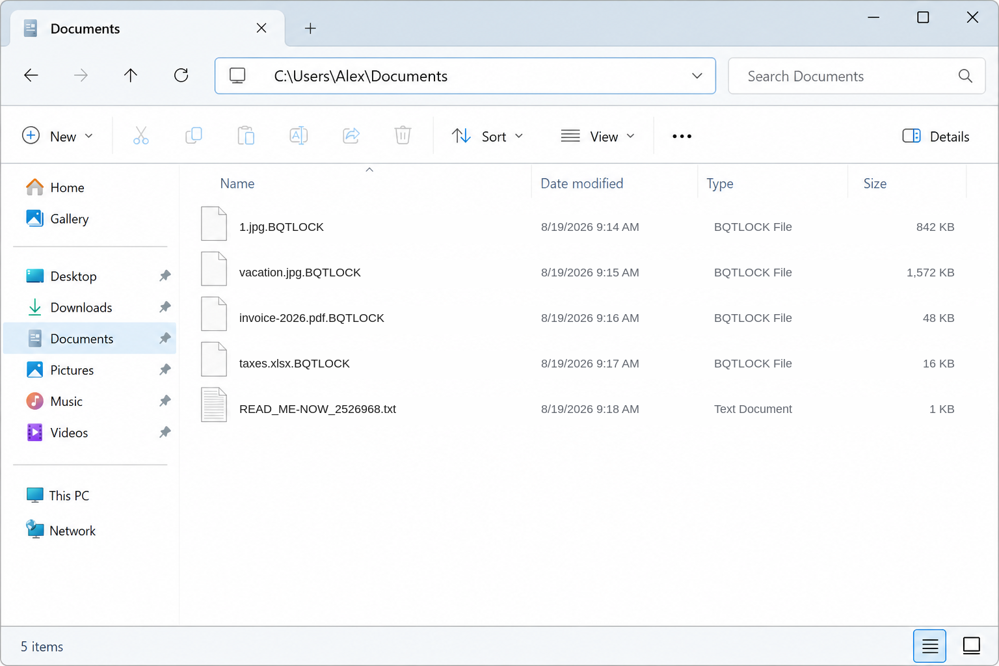
Task: Switch to the details list view layout
Action: coord(929,646)
